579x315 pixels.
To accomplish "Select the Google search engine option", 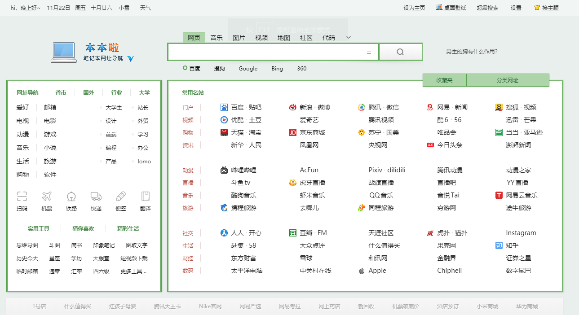I will (x=248, y=69).
